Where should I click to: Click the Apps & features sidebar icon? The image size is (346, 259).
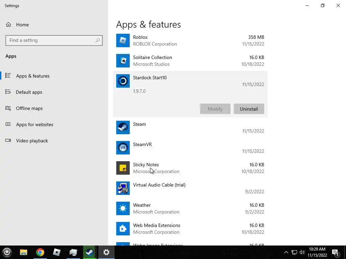point(8,76)
